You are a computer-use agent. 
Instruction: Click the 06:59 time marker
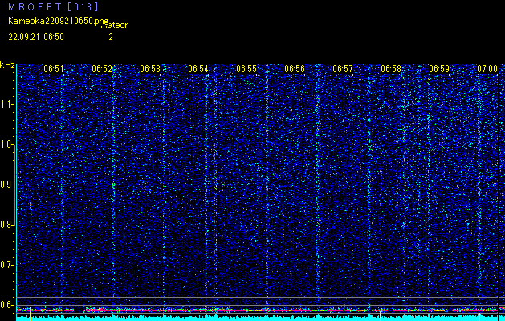tap(439, 68)
